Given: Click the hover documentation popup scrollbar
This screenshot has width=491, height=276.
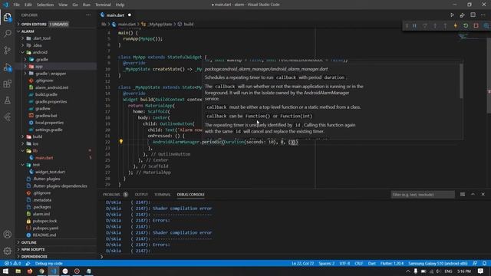Looking at the screenshot, I should [461, 81].
